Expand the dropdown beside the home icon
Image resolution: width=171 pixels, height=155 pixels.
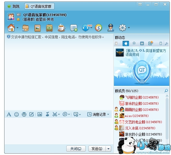point(17,28)
